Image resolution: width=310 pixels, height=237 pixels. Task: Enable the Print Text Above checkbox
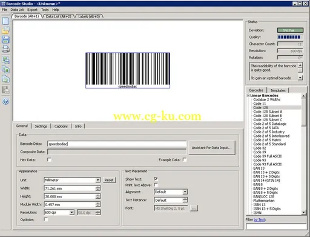click(x=156, y=185)
